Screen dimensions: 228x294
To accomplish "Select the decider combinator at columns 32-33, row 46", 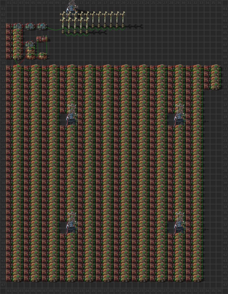I will click(198, 278).
